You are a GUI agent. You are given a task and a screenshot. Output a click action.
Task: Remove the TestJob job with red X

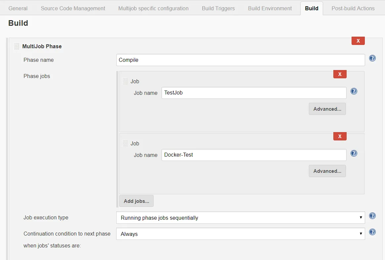pos(340,74)
